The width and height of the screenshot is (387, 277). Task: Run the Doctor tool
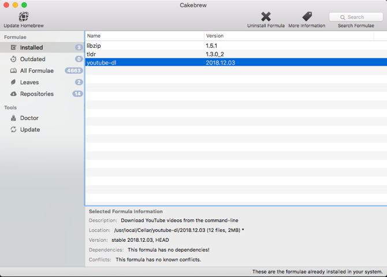point(29,118)
